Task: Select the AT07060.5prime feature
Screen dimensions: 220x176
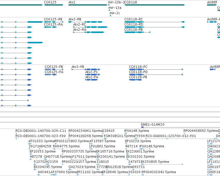Action: tap(54, 175)
